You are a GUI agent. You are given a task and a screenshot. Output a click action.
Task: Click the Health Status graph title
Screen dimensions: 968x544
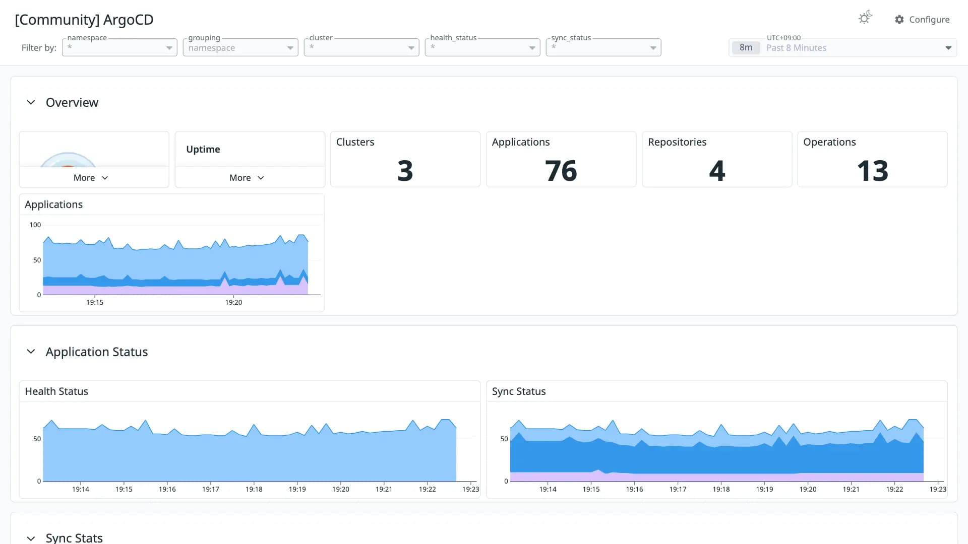tap(56, 391)
